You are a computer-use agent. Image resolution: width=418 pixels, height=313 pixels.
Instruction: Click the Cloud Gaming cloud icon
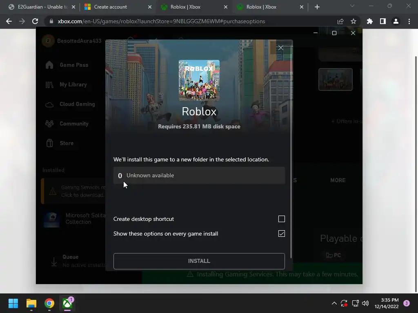tap(49, 104)
